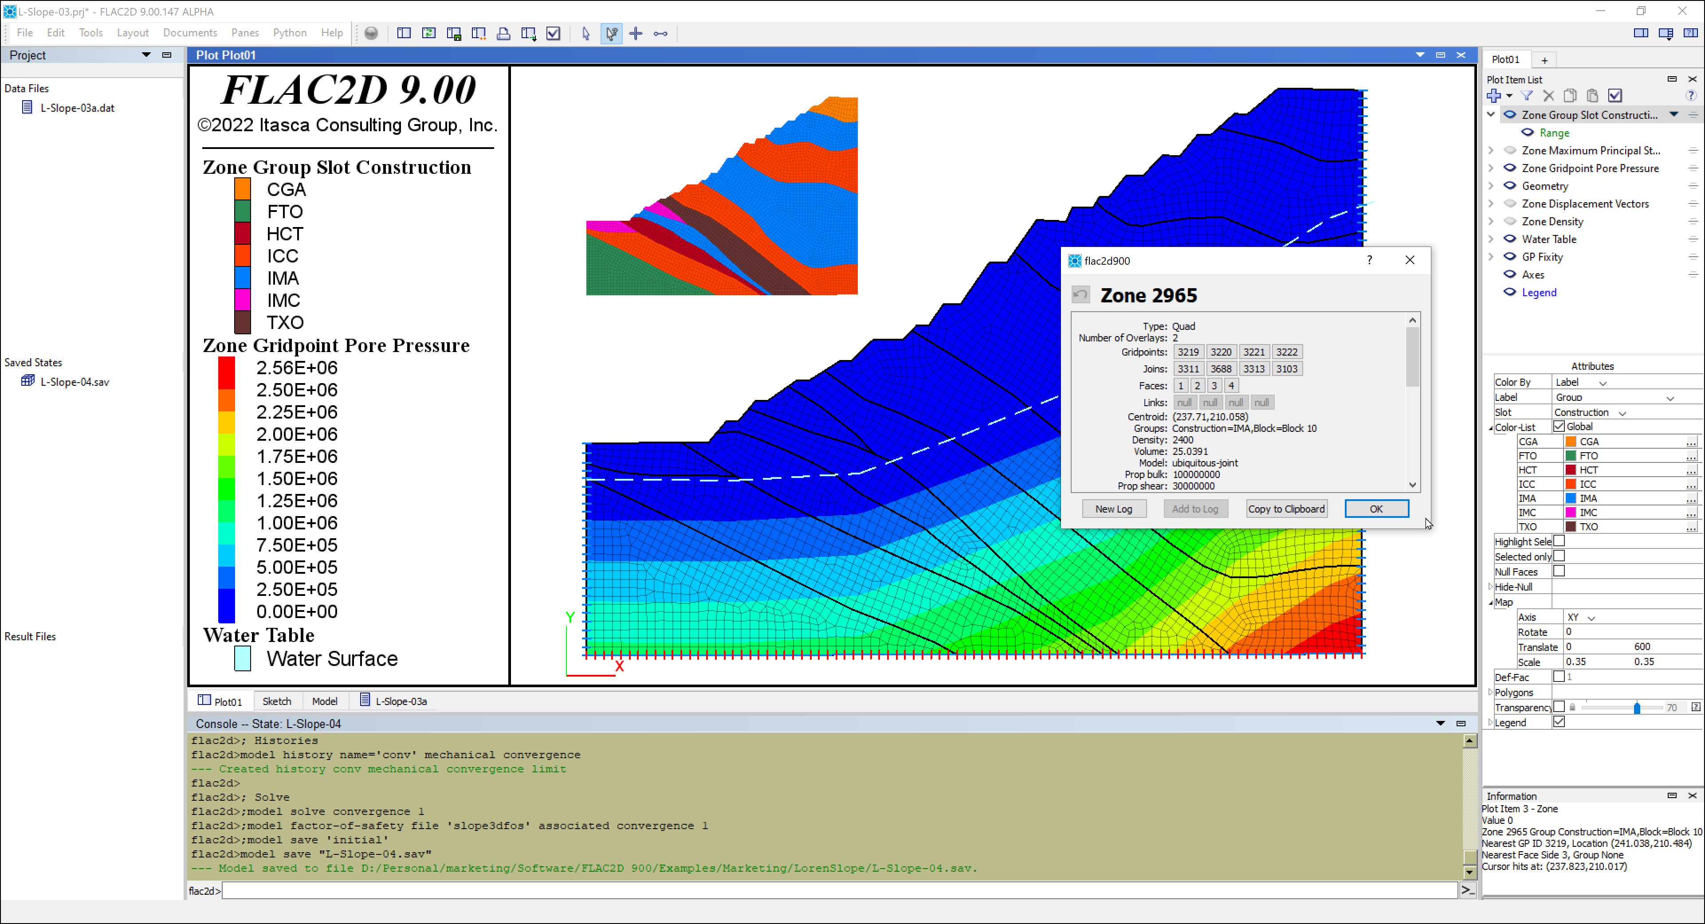Hide the Geometry plot item

[x=1510, y=186]
